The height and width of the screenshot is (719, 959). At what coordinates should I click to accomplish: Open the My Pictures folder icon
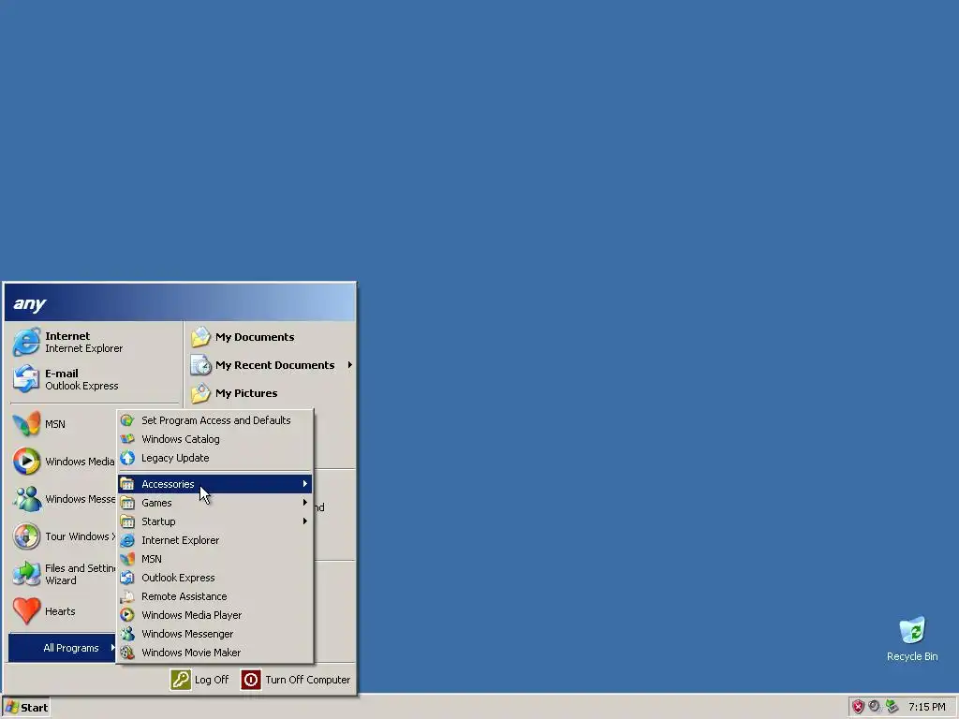pos(200,393)
